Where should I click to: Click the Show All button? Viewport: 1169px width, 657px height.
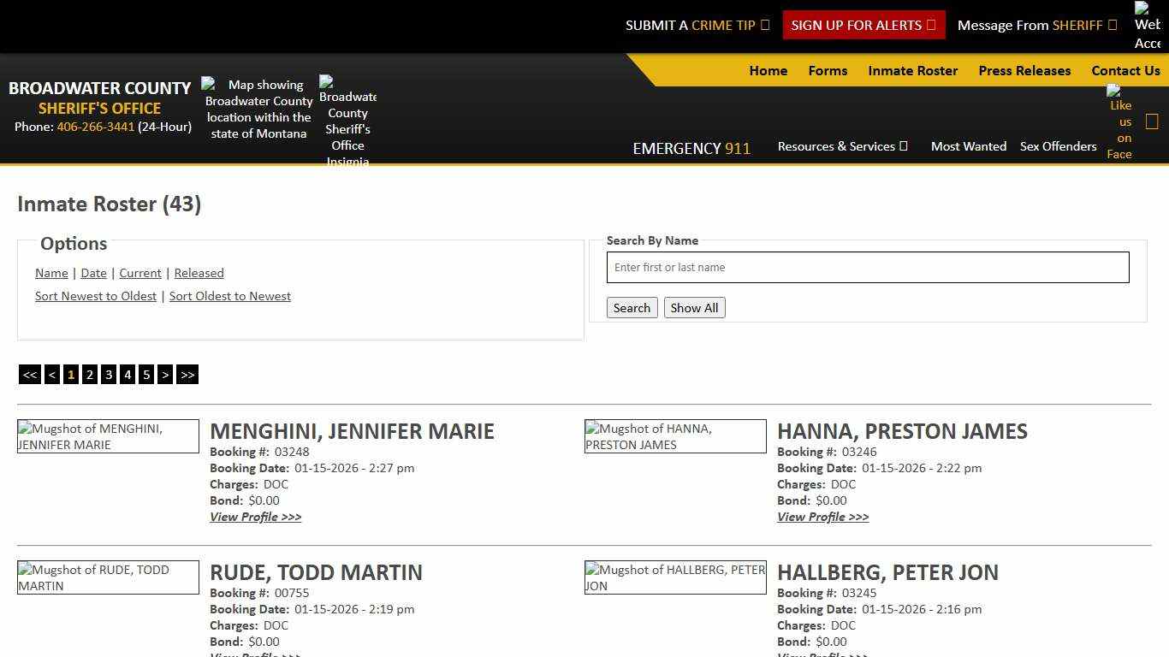click(694, 307)
